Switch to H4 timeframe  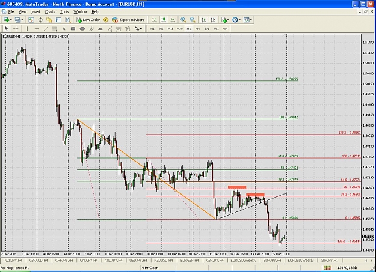[197, 29]
